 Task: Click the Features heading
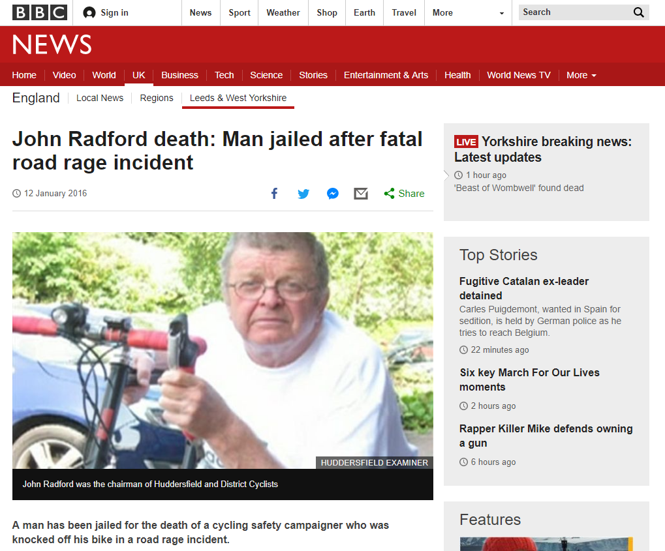click(x=490, y=520)
